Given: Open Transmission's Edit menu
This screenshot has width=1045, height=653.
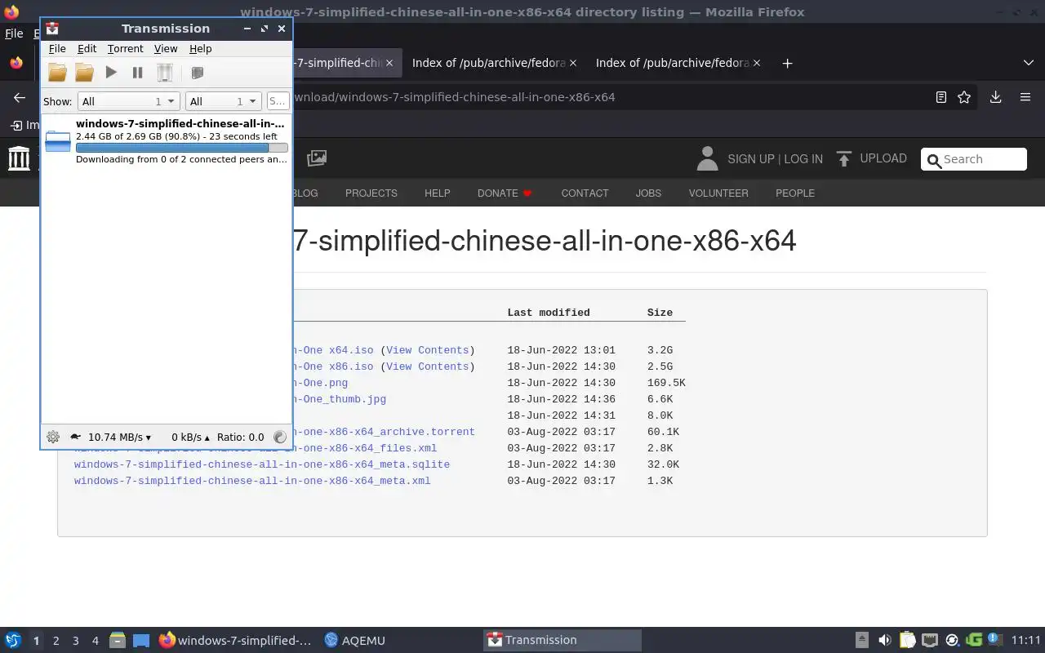Looking at the screenshot, I should (x=87, y=49).
